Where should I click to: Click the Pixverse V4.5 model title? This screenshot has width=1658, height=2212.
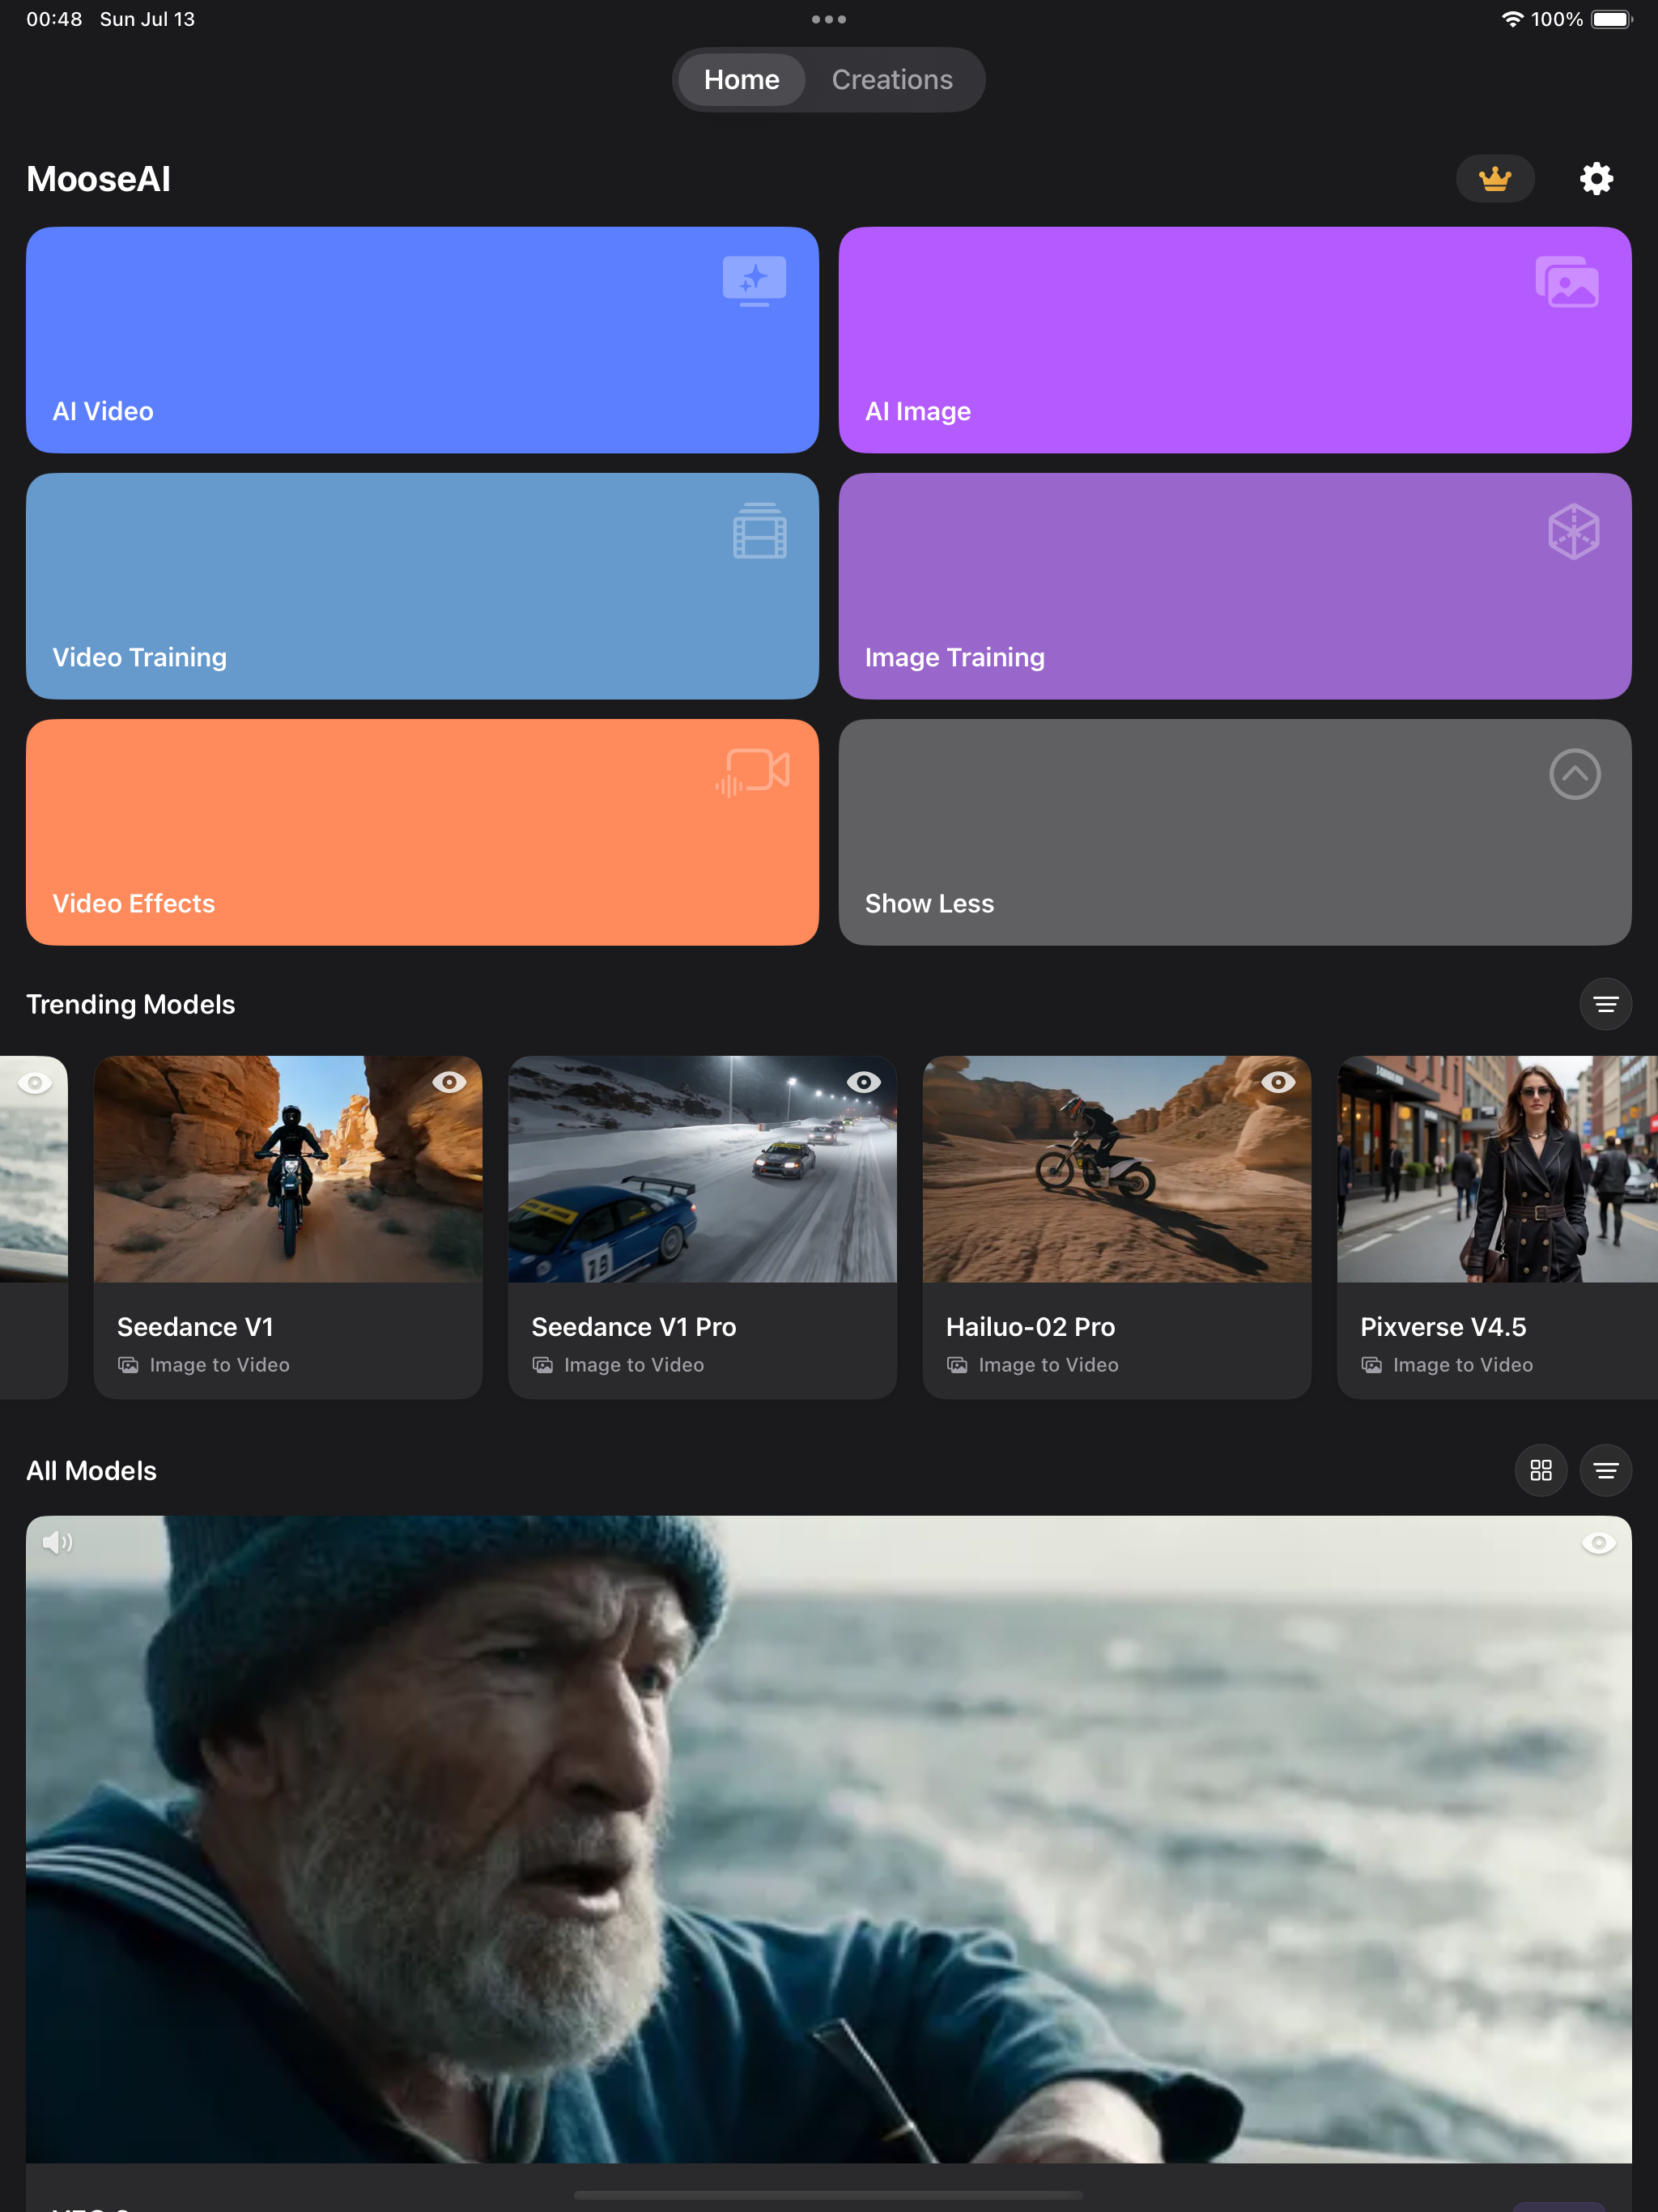[x=1443, y=1327]
